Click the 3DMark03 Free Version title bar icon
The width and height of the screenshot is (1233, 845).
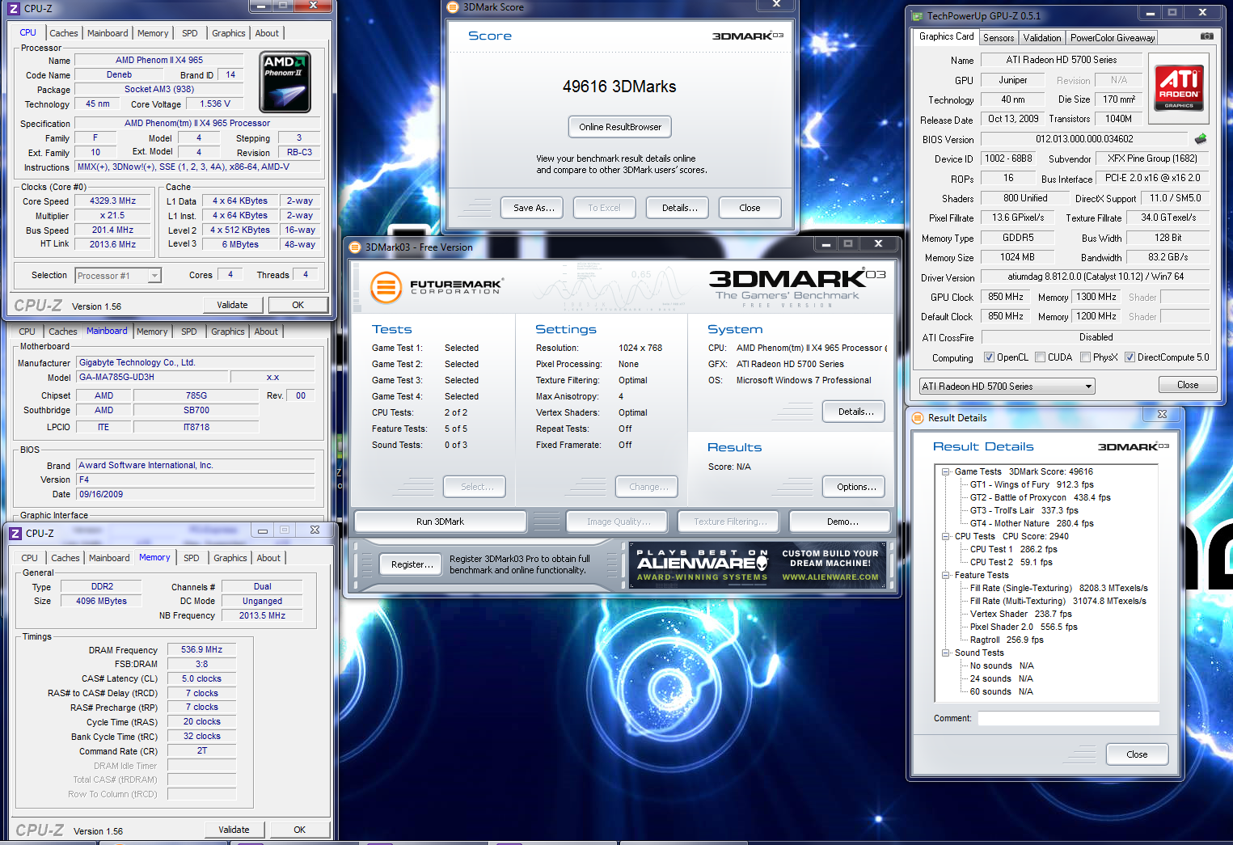click(x=355, y=247)
